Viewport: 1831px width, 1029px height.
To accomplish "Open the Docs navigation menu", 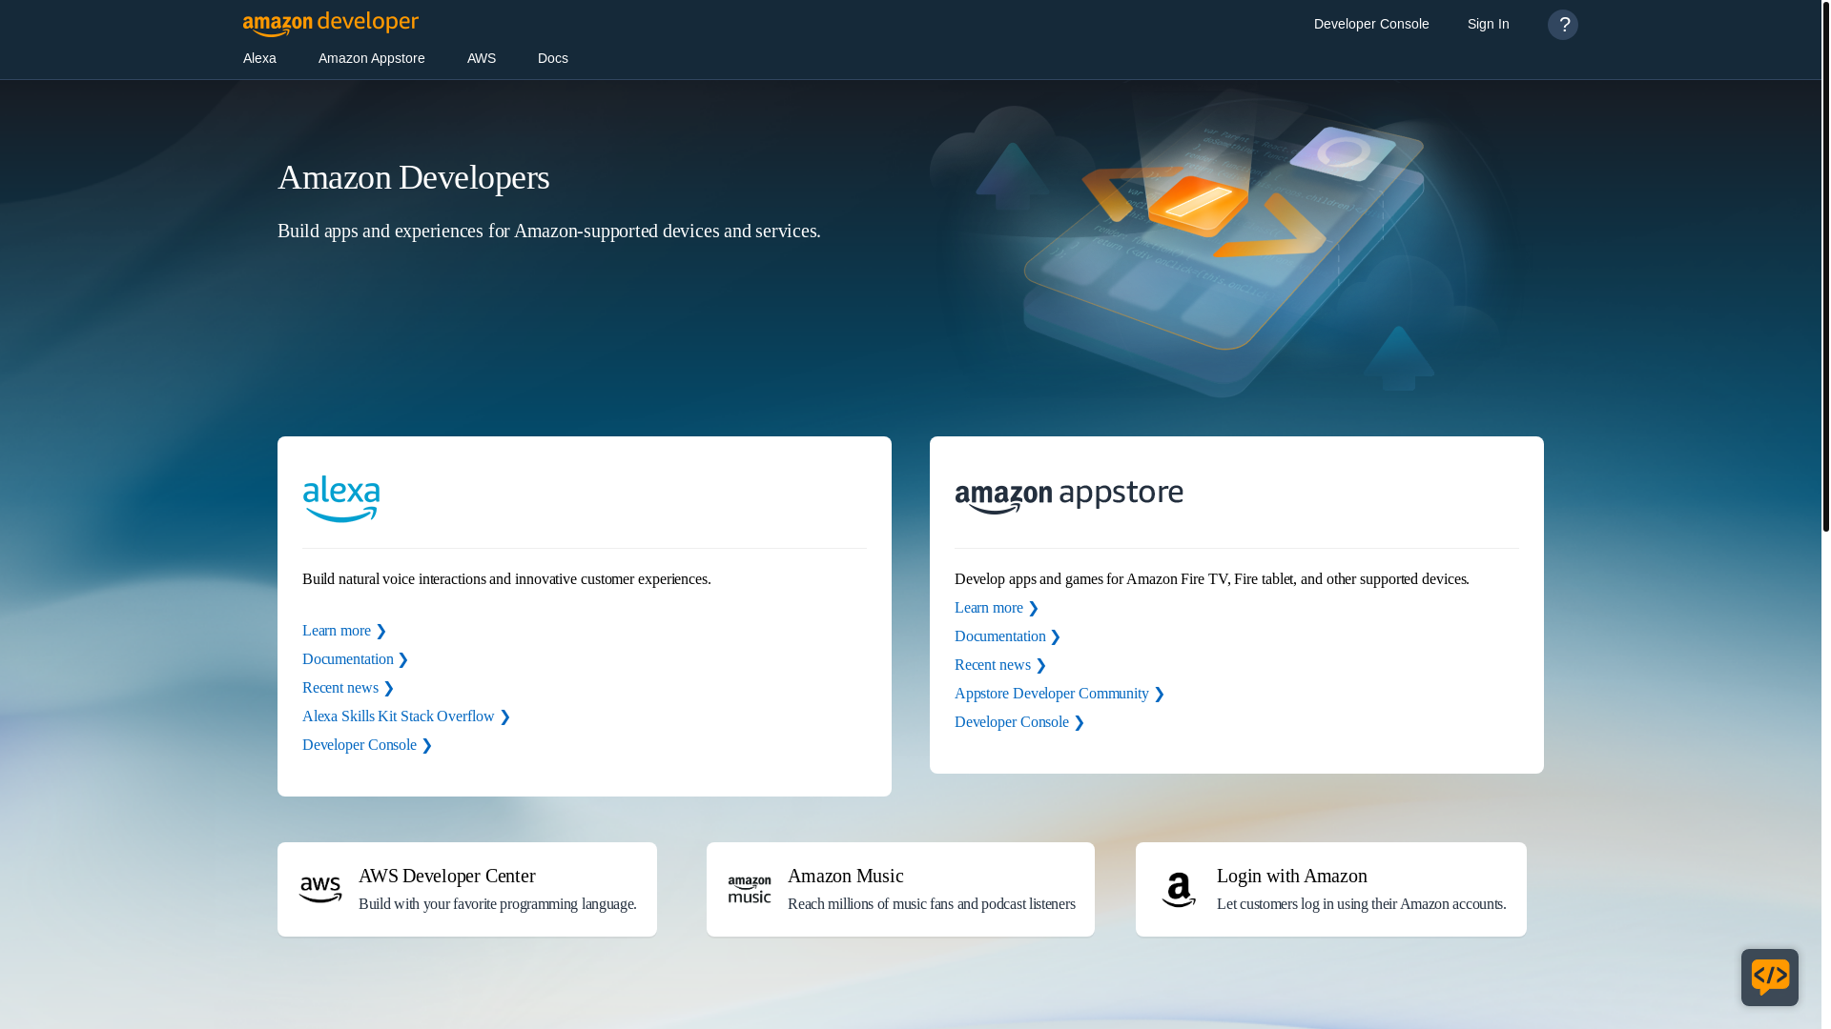I will point(553,58).
